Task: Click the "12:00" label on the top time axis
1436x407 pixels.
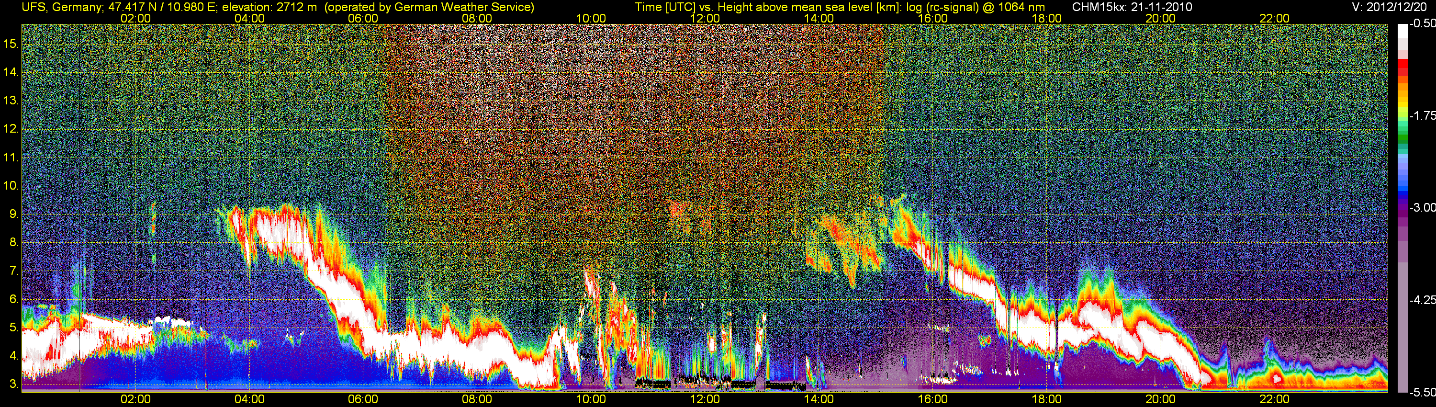Action: point(705,18)
